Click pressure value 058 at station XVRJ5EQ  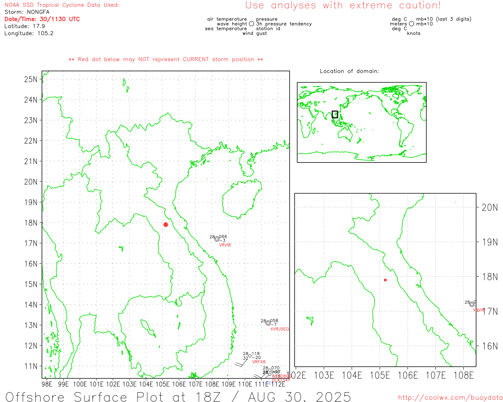274,321
